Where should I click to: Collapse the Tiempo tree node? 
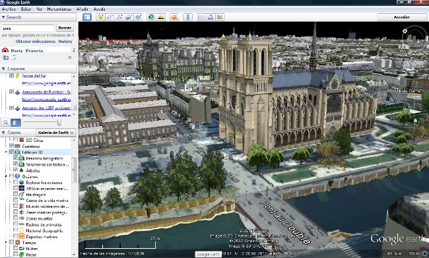coord(6,242)
